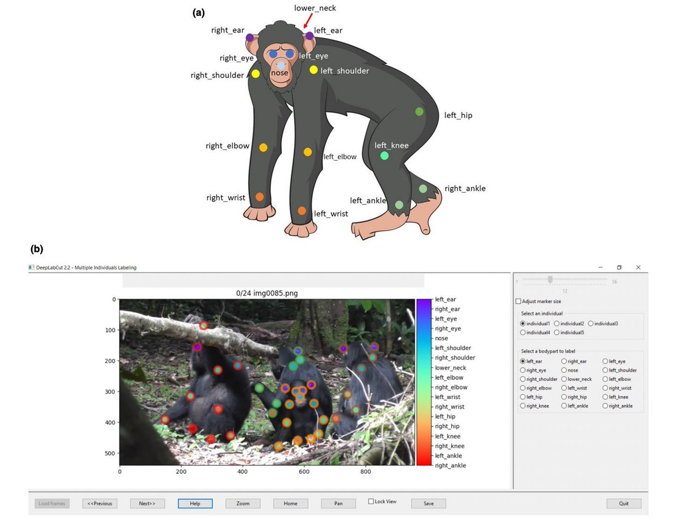The height and width of the screenshot is (523, 680).
Task: Toggle Adjust marker size
Action: click(x=519, y=301)
